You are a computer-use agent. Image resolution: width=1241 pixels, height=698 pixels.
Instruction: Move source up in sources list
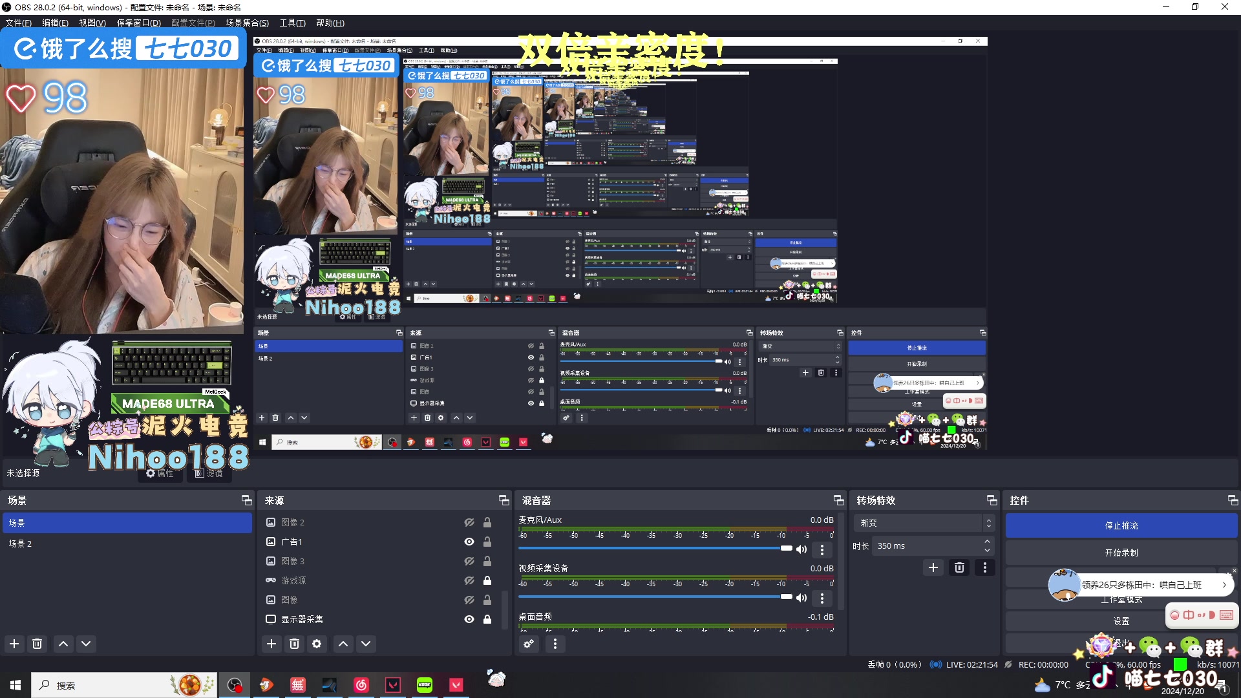click(x=343, y=644)
